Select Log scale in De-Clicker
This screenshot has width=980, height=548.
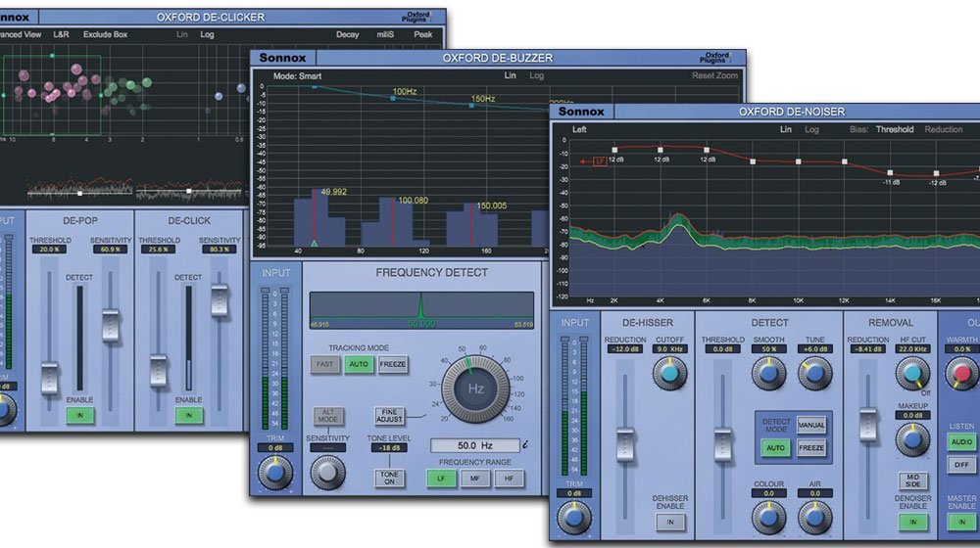click(207, 34)
